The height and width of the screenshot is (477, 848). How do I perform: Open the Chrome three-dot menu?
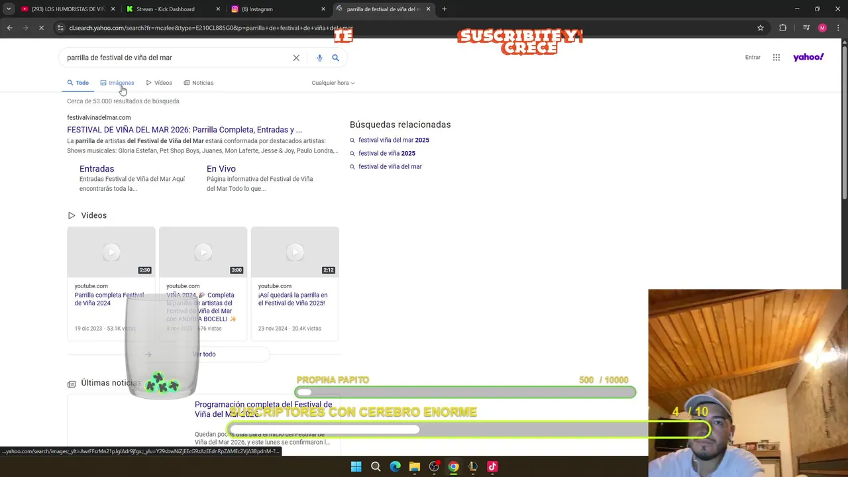point(839,28)
